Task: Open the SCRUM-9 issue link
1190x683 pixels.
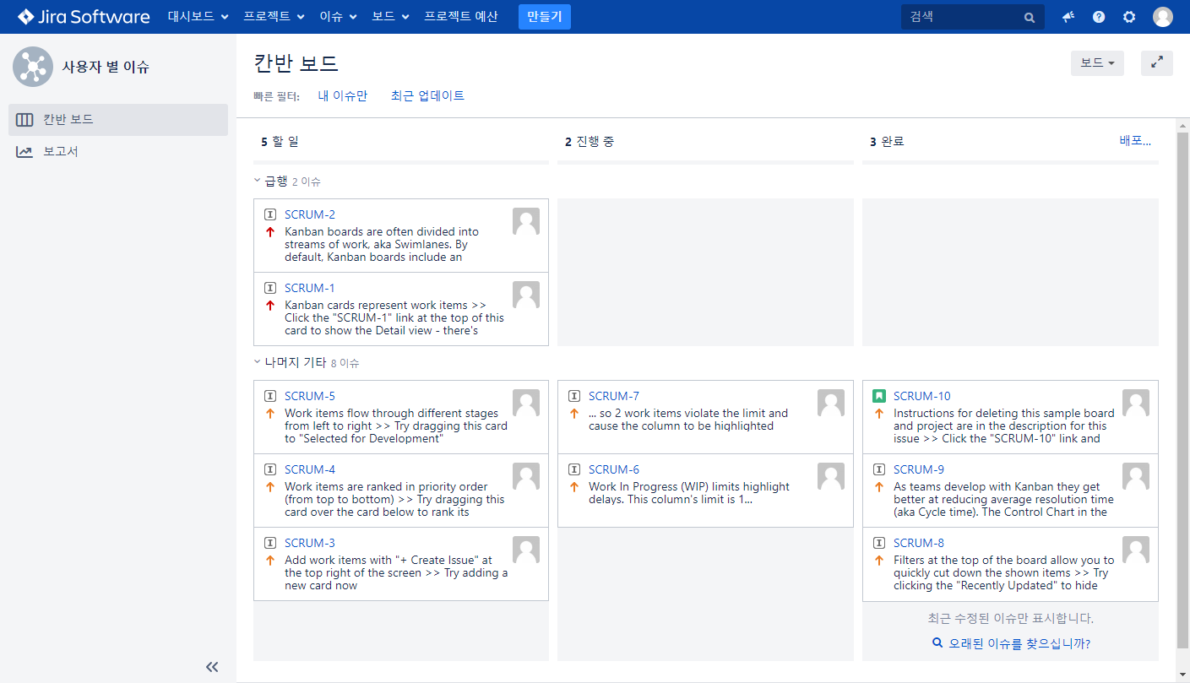Action: pos(919,469)
